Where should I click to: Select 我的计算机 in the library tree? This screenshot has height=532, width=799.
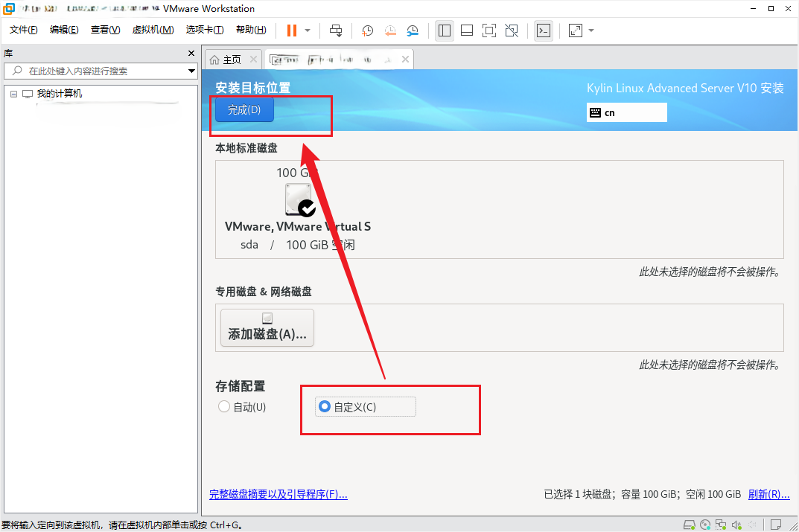[x=59, y=94]
